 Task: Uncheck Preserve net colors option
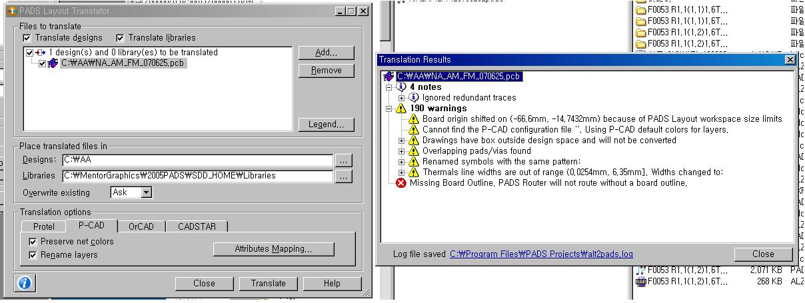coord(33,242)
